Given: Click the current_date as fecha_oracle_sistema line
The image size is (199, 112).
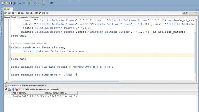Looking at the screenshot, I should pyautogui.click(x=53, y=51).
